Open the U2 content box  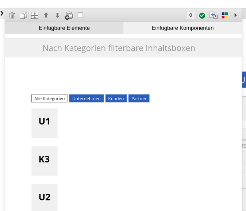coord(45,197)
